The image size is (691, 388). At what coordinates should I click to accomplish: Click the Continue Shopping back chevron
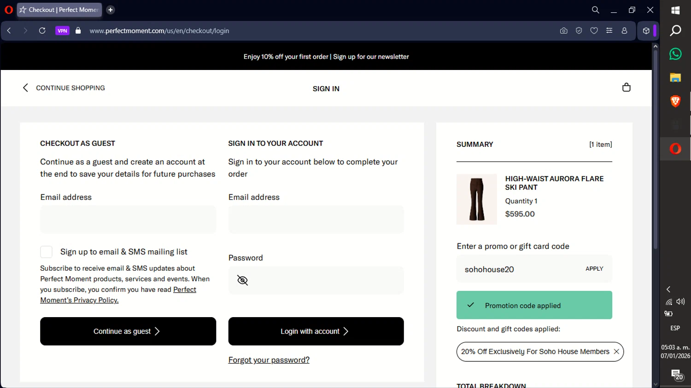coord(25,88)
